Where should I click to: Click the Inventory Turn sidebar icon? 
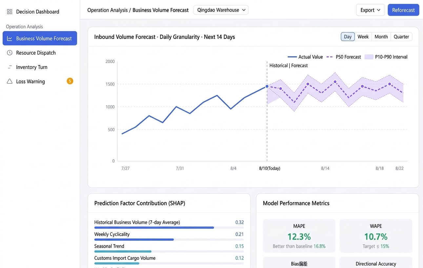pos(10,67)
